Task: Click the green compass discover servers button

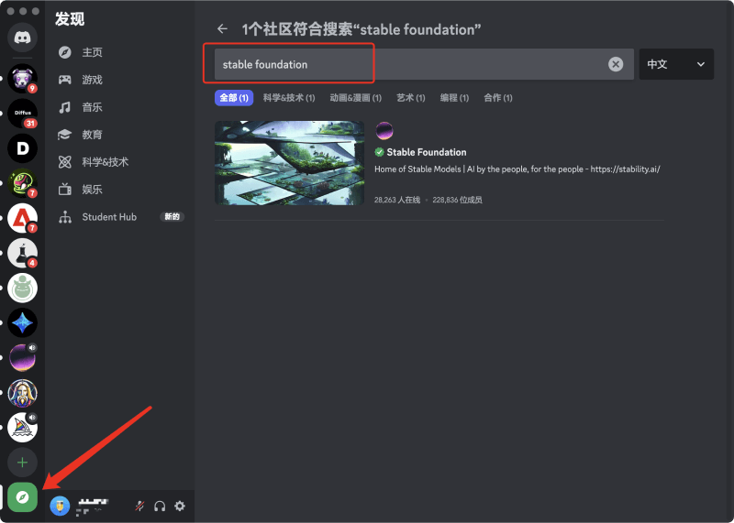Action: pyautogui.click(x=22, y=496)
